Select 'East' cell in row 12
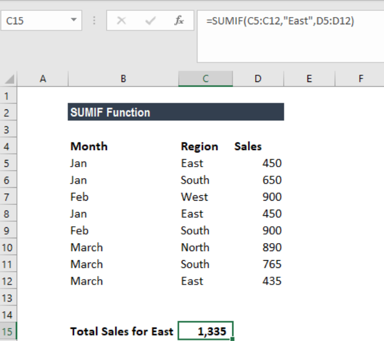Screen dimensions: 384x341 (205, 281)
